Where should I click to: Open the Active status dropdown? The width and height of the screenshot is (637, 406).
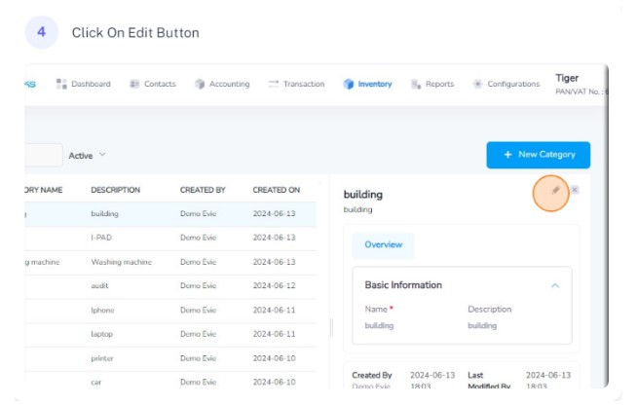coord(87,156)
